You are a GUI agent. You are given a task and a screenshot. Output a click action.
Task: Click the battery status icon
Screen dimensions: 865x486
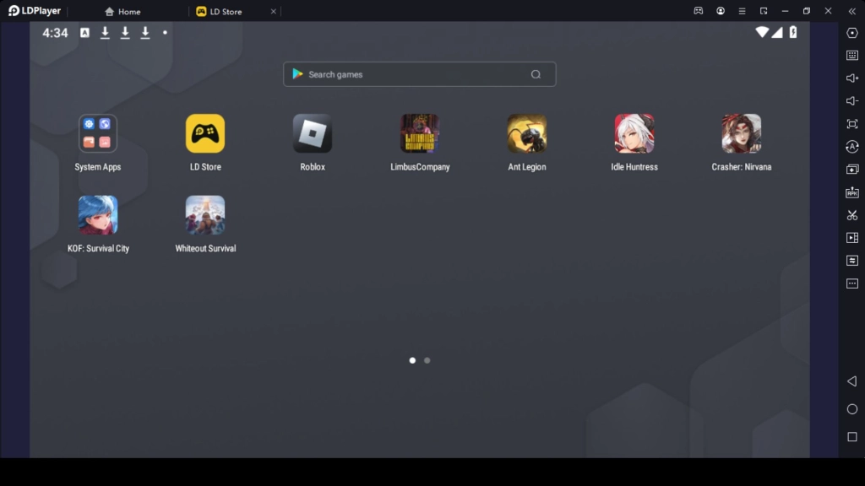(x=793, y=32)
